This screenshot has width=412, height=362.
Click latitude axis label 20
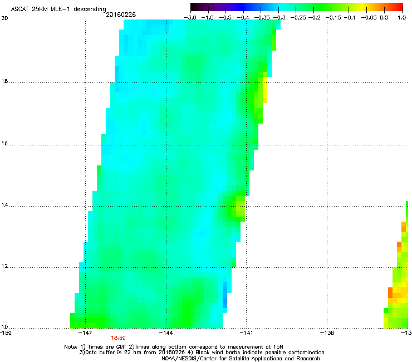[4, 18]
